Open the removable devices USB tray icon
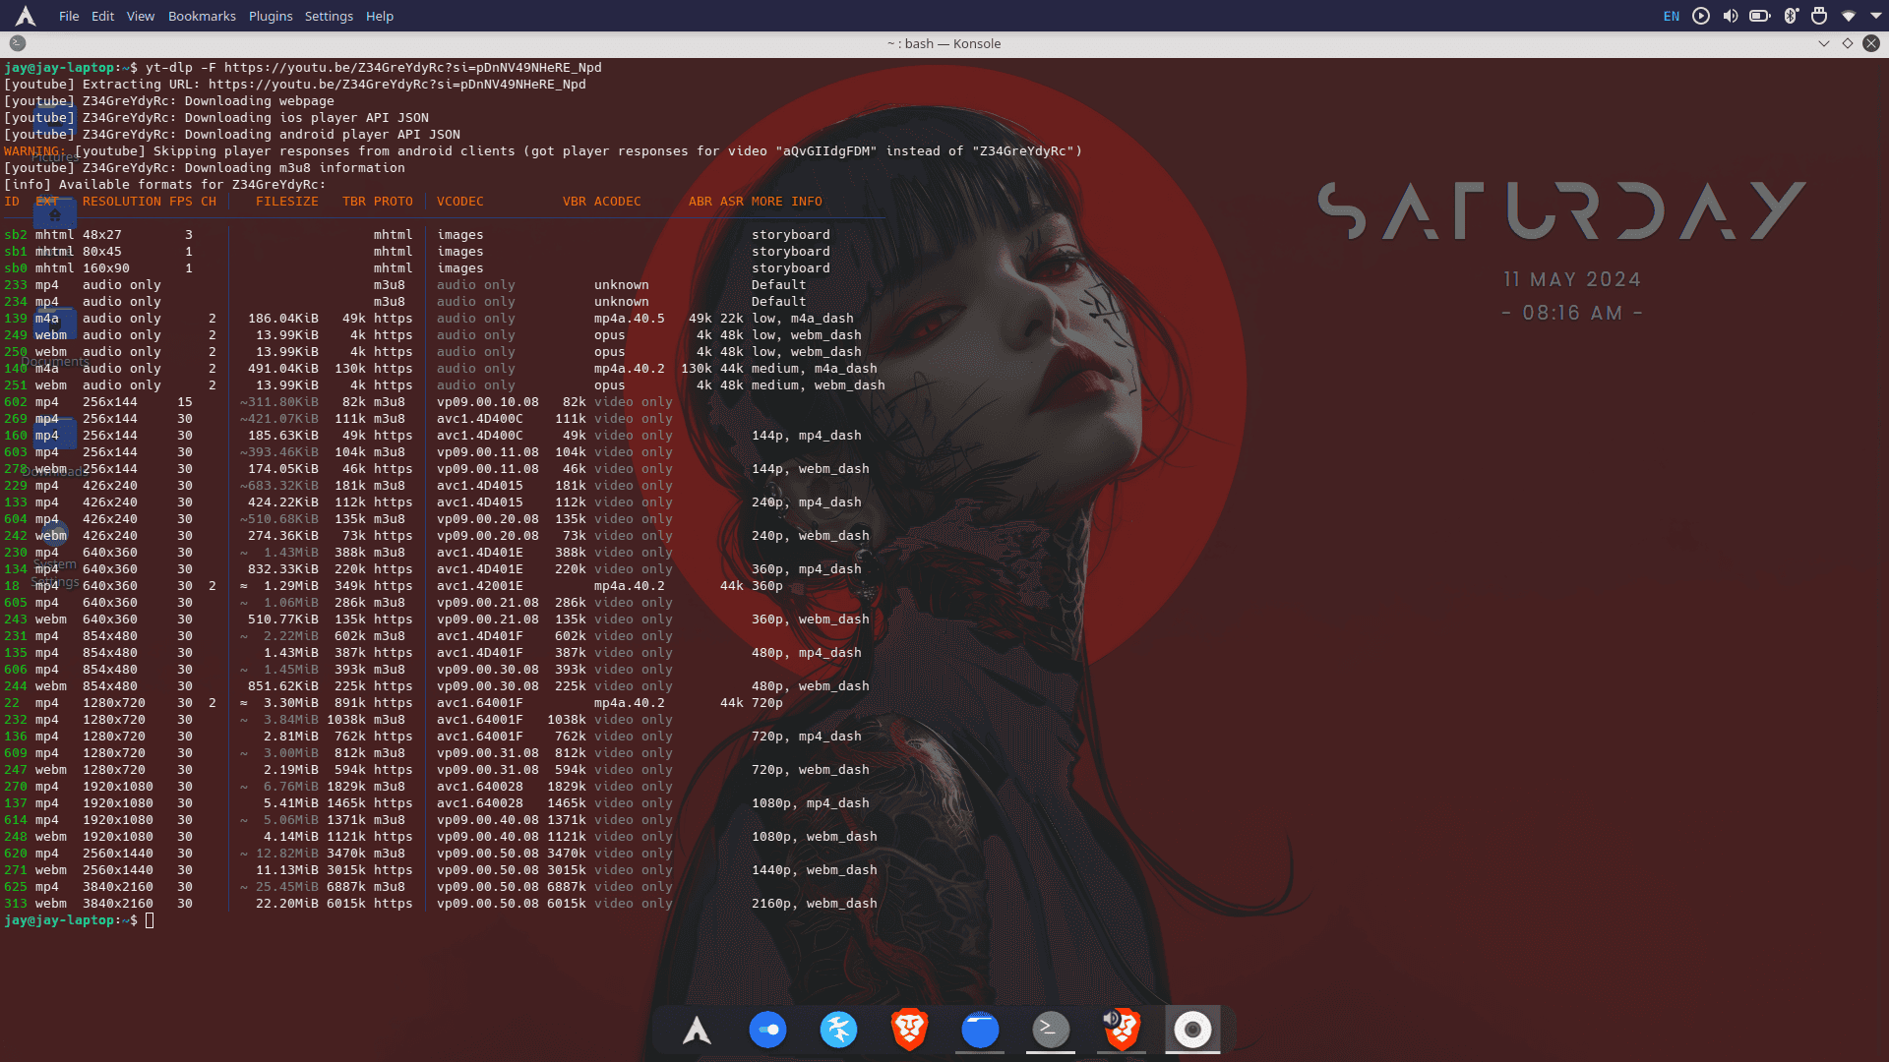Image resolution: width=1889 pixels, height=1062 pixels. click(x=1819, y=16)
